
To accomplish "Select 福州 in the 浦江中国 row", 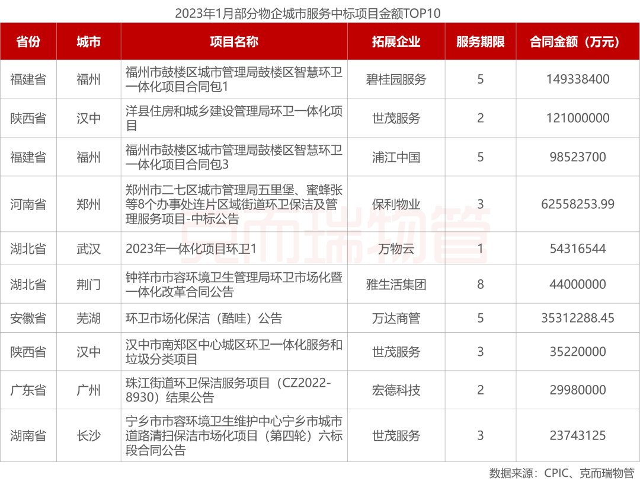I will (88, 157).
